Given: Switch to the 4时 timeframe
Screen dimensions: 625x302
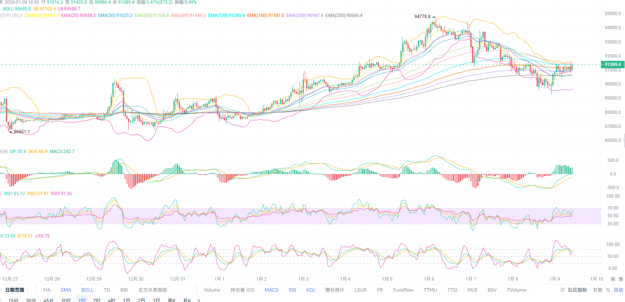Looking at the screenshot, I should [111, 300].
